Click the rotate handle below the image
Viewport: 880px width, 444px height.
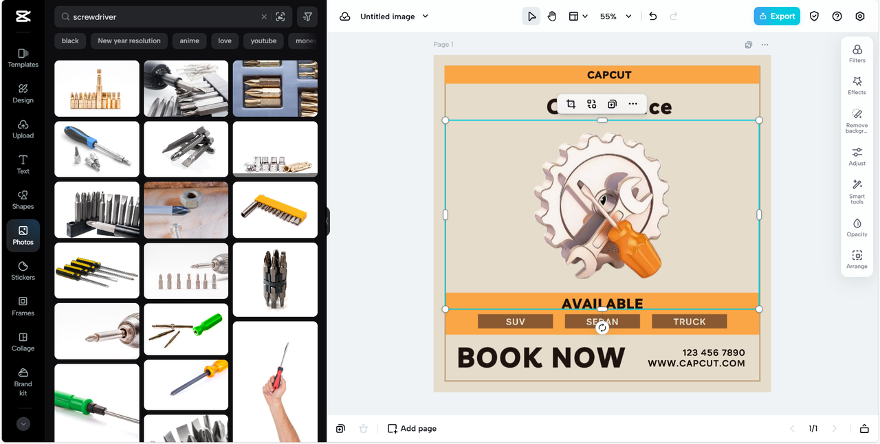602,328
